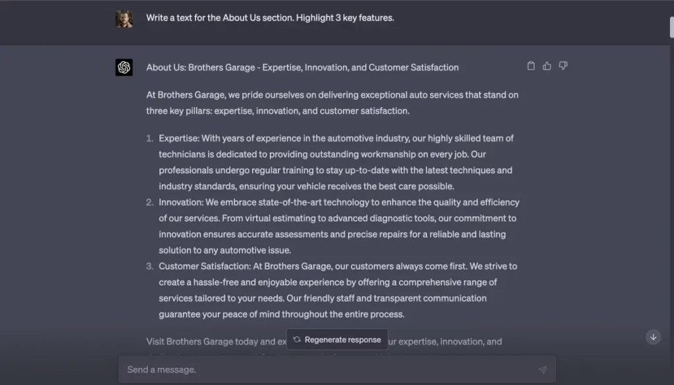674x385 pixels.
Task: Click the "Visit Brothers Garage today" closing line
Action: coord(216,342)
